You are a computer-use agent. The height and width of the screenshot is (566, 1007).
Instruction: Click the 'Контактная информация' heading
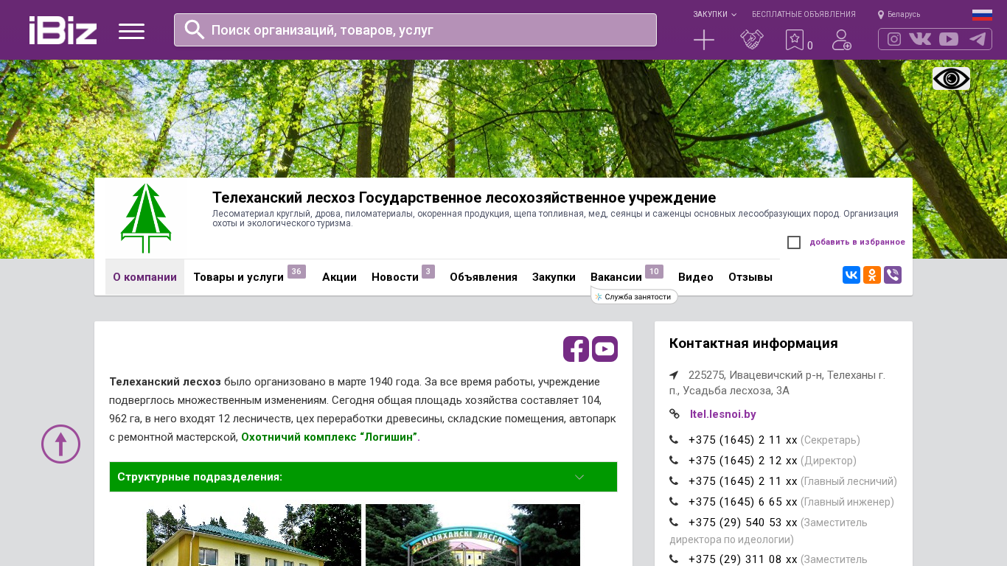[x=753, y=343]
